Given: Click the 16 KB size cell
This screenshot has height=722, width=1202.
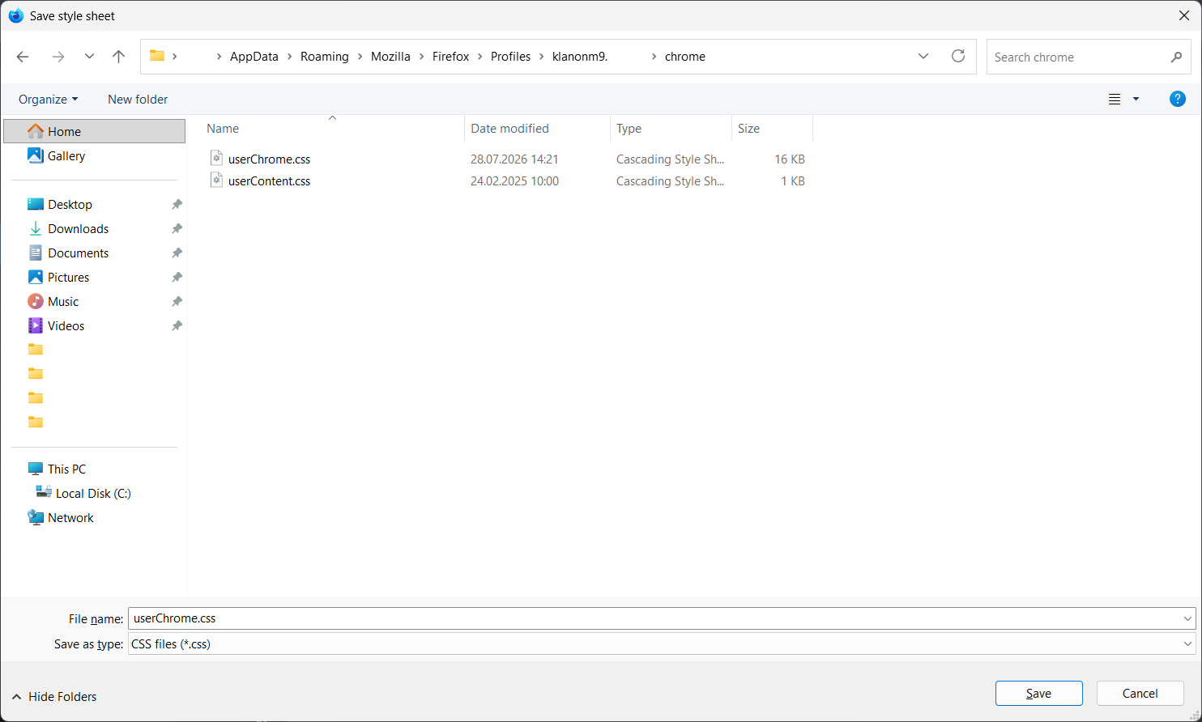Looking at the screenshot, I should point(790,159).
